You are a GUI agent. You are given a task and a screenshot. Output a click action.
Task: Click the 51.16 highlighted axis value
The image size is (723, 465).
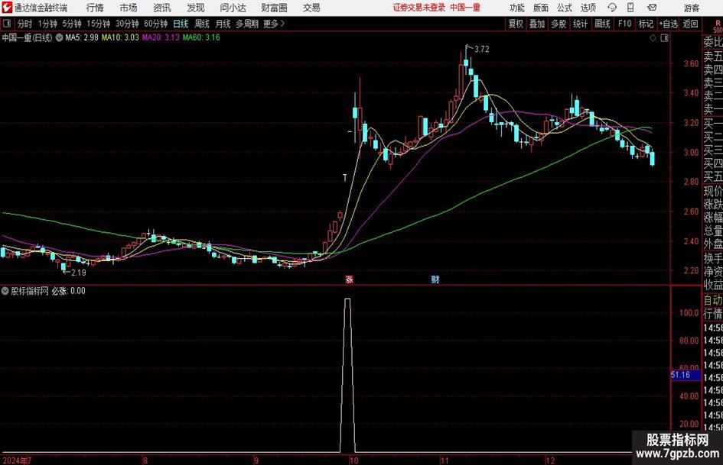click(686, 375)
